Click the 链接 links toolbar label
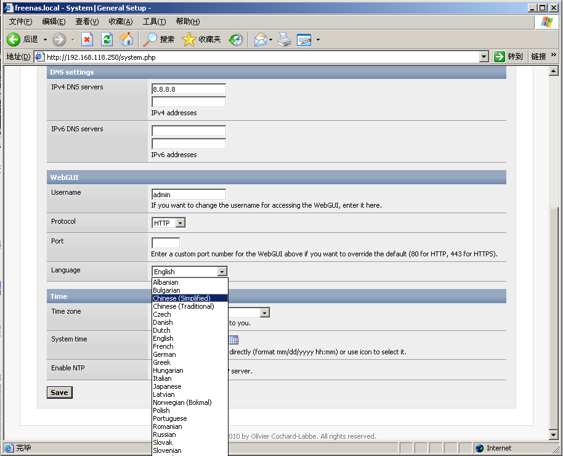Image resolution: width=563 pixels, height=456 pixels. coord(538,57)
